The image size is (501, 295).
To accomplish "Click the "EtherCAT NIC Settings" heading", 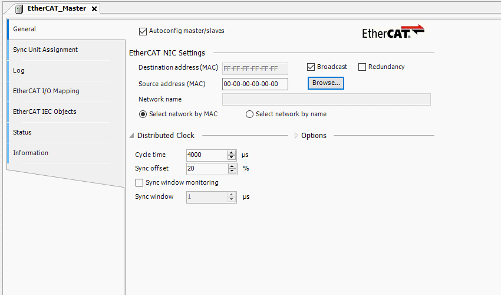I will tap(167, 53).
